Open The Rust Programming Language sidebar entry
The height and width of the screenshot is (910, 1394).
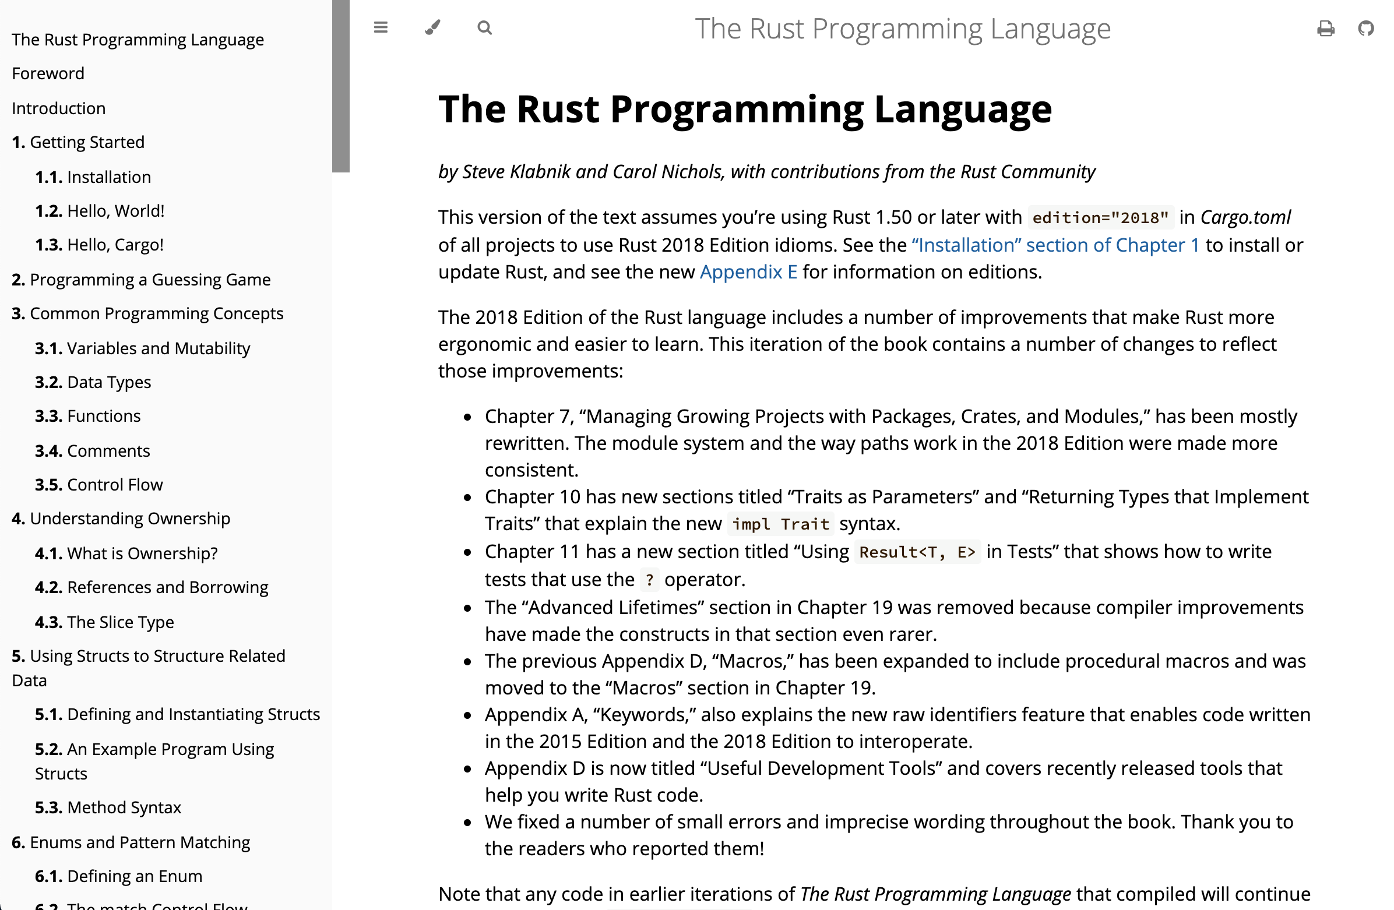(x=138, y=39)
